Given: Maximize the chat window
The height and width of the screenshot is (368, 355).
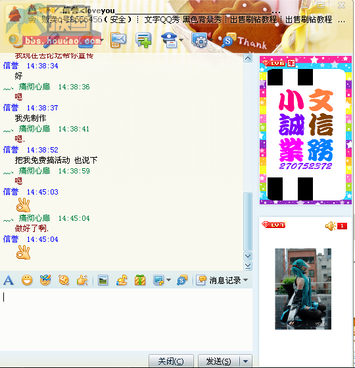Looking at the screenshot, I should click(321, 5).
